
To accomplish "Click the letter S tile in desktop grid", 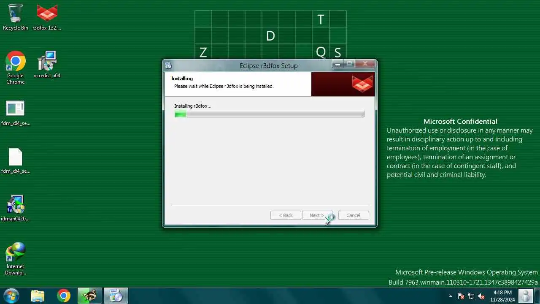I will tap(337, 52).
